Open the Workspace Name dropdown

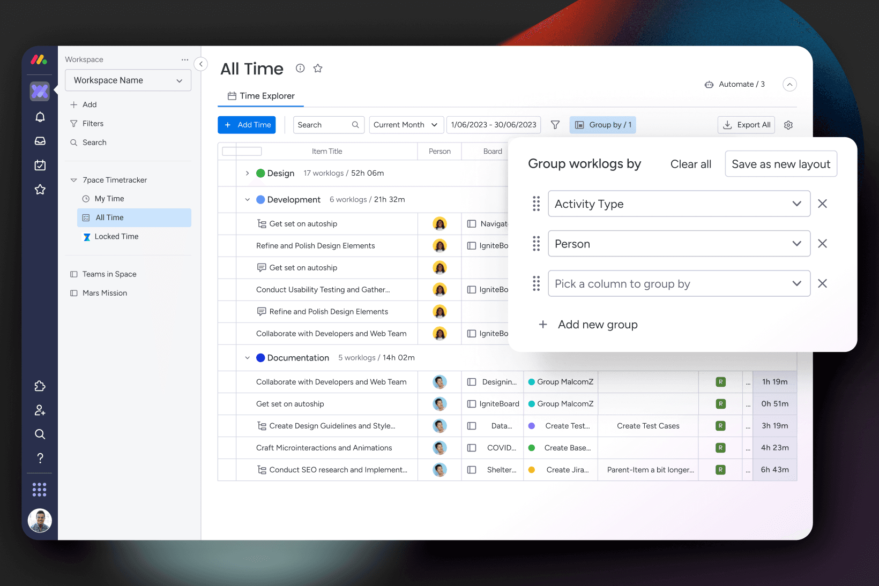(x=128, y=80)
